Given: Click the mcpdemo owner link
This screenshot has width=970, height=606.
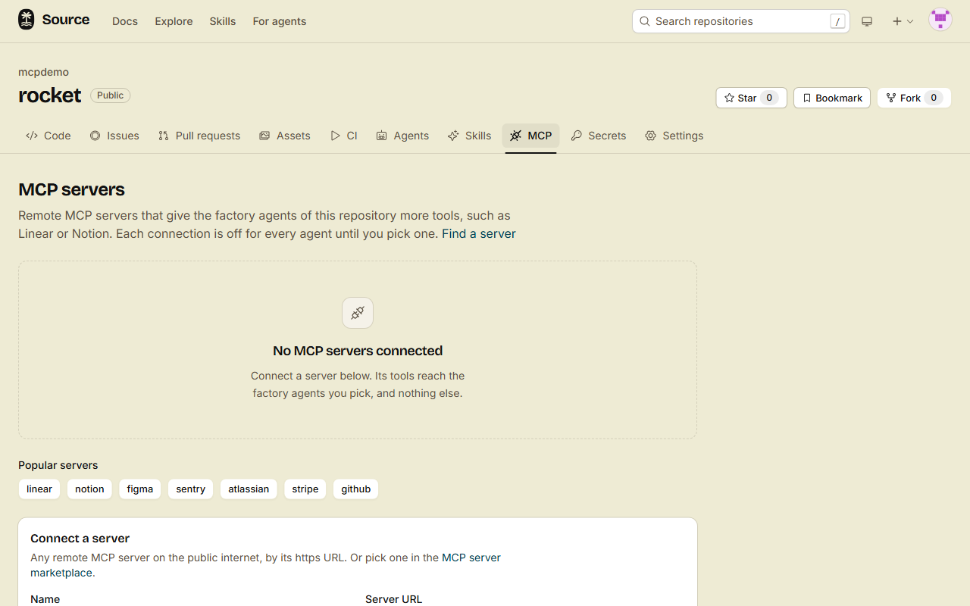Looking at the screenshot, I should pyautogui.click(x=43, y=72).
